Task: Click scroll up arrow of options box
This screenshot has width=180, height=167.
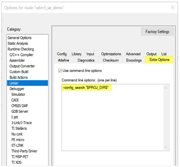Action: (166, 88)
